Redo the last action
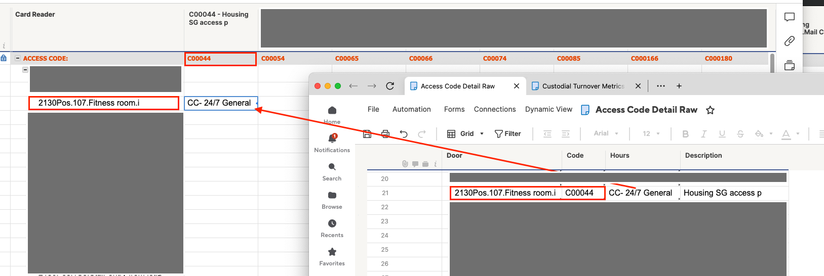 click(x=422, y=133)
